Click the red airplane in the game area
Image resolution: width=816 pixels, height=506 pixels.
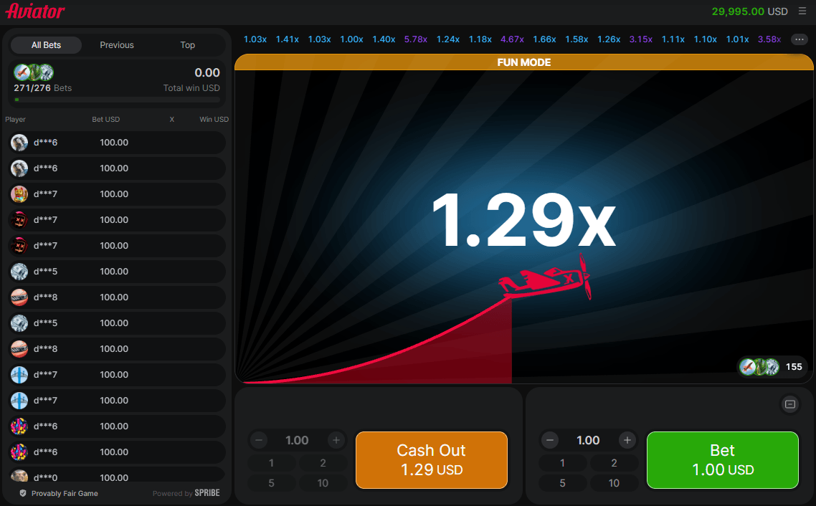point(546,277)
